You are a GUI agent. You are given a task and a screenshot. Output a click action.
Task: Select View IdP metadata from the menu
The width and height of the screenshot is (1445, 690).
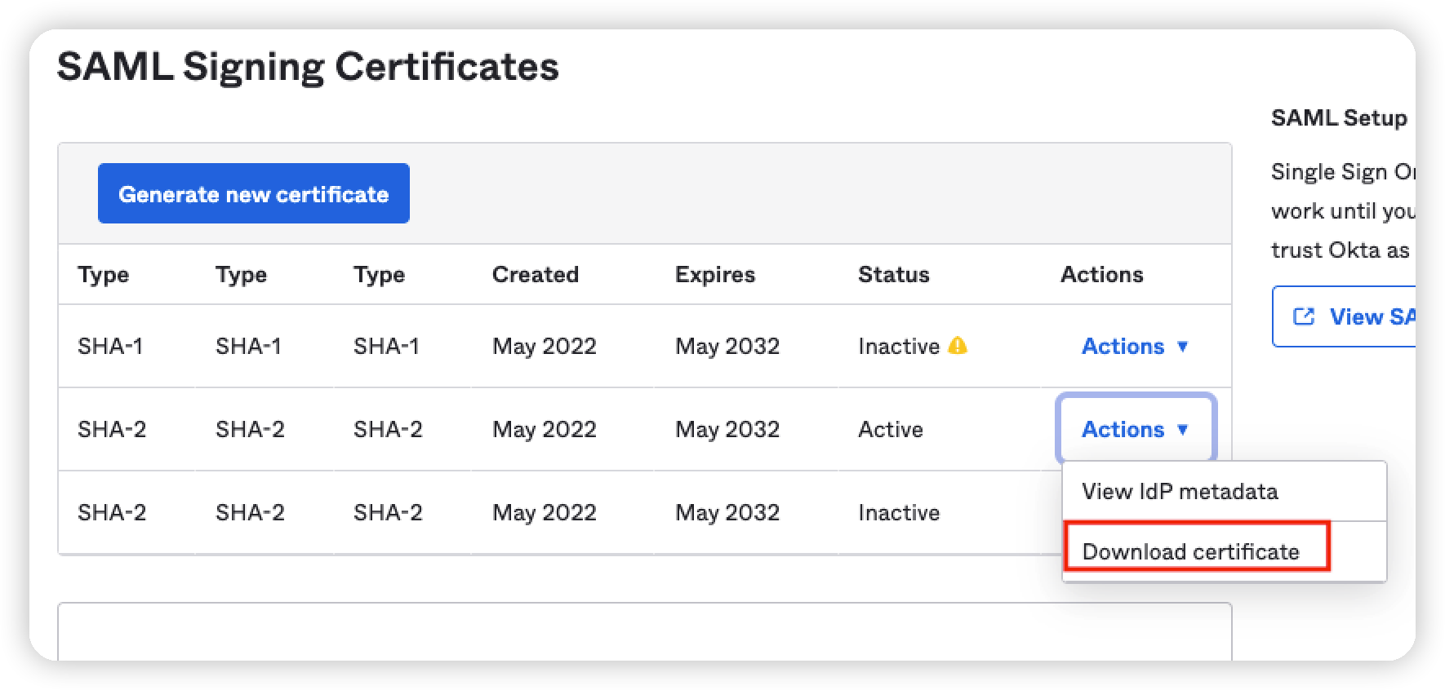[1180, 491]
